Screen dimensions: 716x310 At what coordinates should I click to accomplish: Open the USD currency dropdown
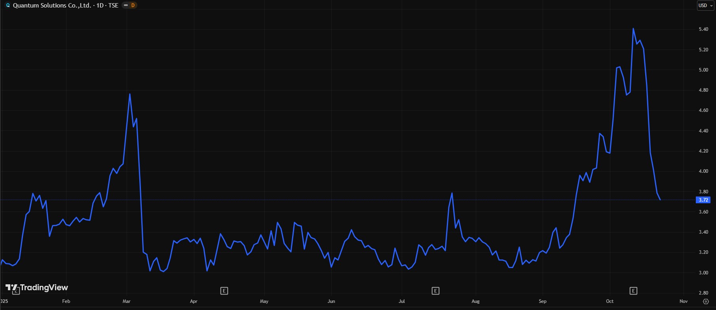click(x=705, y=6)
